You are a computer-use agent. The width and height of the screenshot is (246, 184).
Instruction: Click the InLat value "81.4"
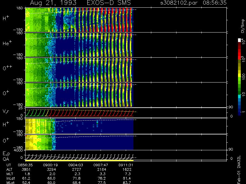(127, 178)
